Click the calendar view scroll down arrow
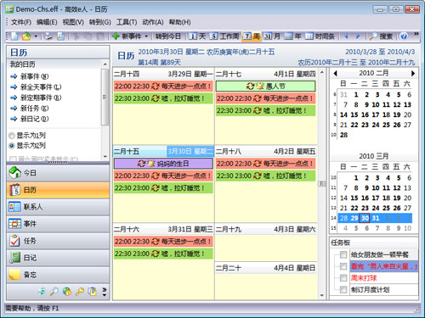 [x=322, y=296]
